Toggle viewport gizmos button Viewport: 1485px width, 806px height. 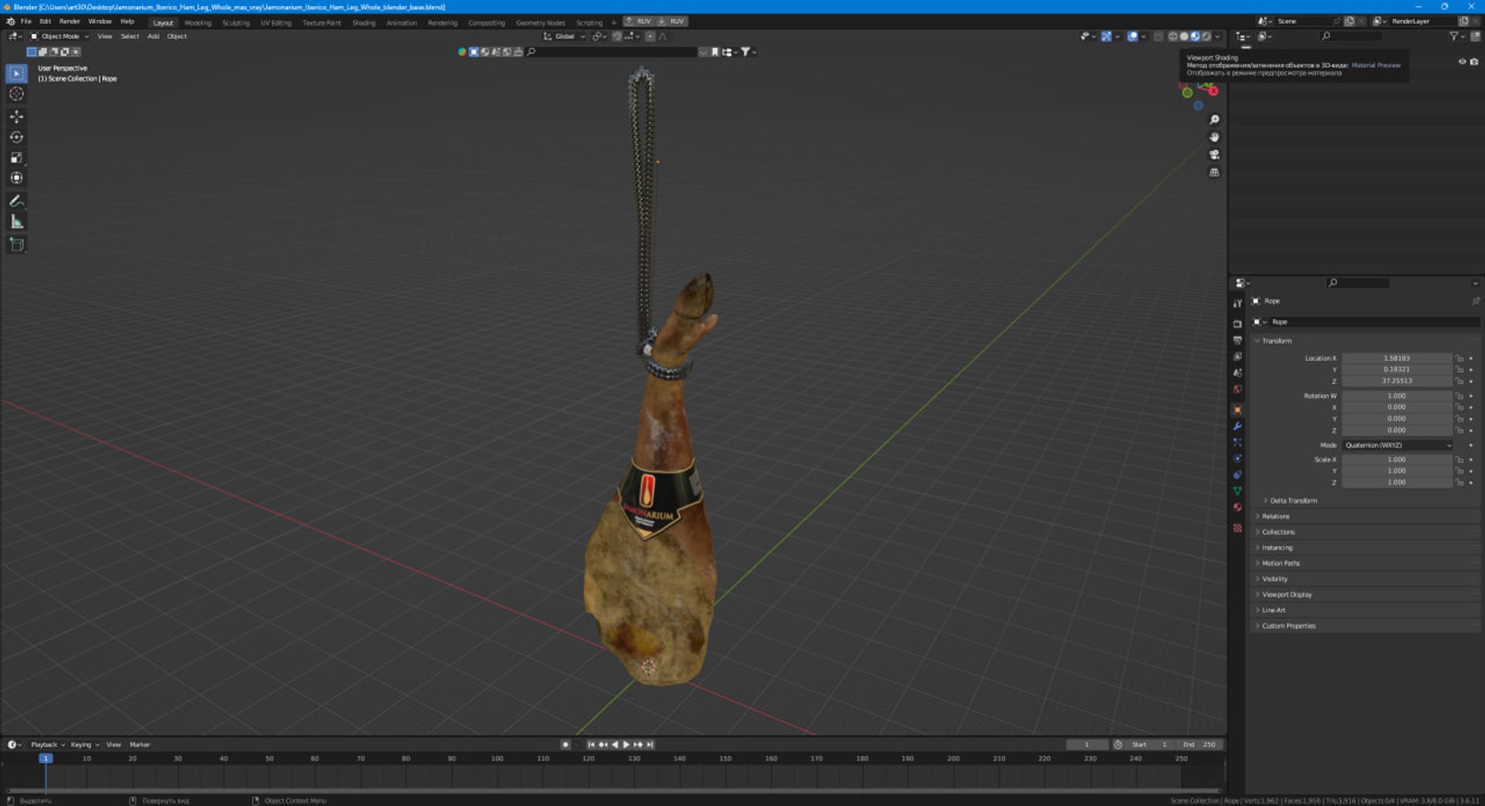click(x=1106, y=36)
